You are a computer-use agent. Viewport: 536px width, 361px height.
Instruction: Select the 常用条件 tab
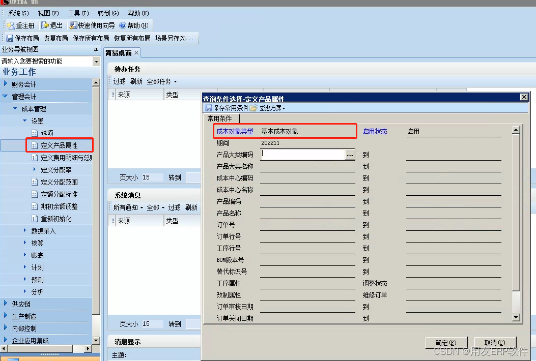(x=220, y=118)
